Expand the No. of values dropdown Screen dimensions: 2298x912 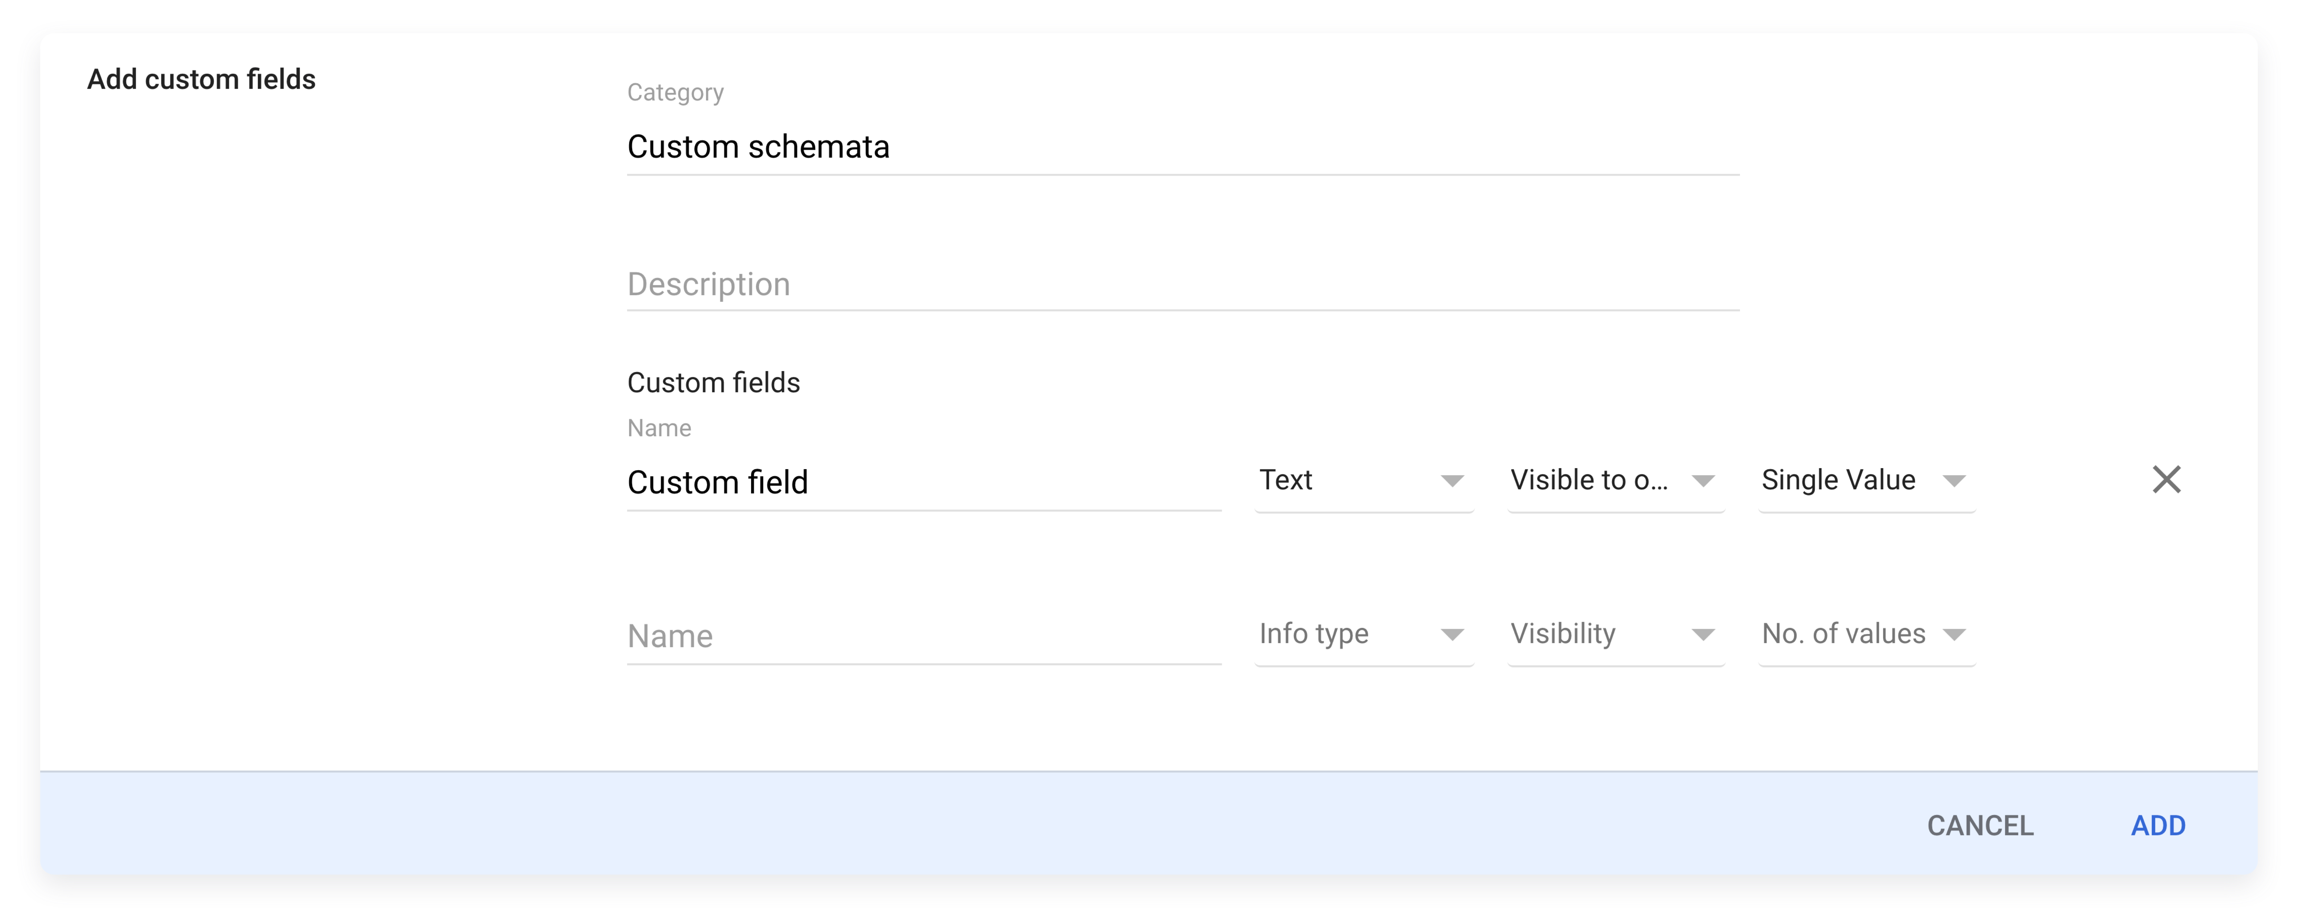1864,634
